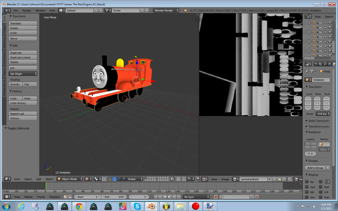Click the End frame 250 field

click(x=115, y=197)
